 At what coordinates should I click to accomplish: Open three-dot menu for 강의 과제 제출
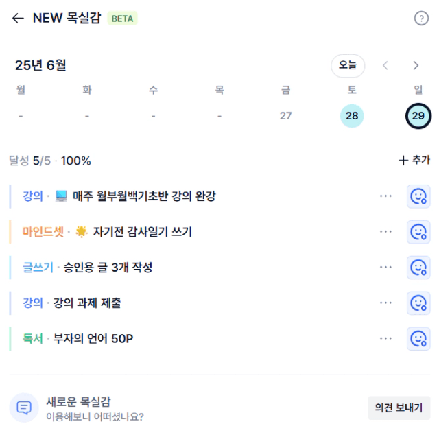click(385, 303)
